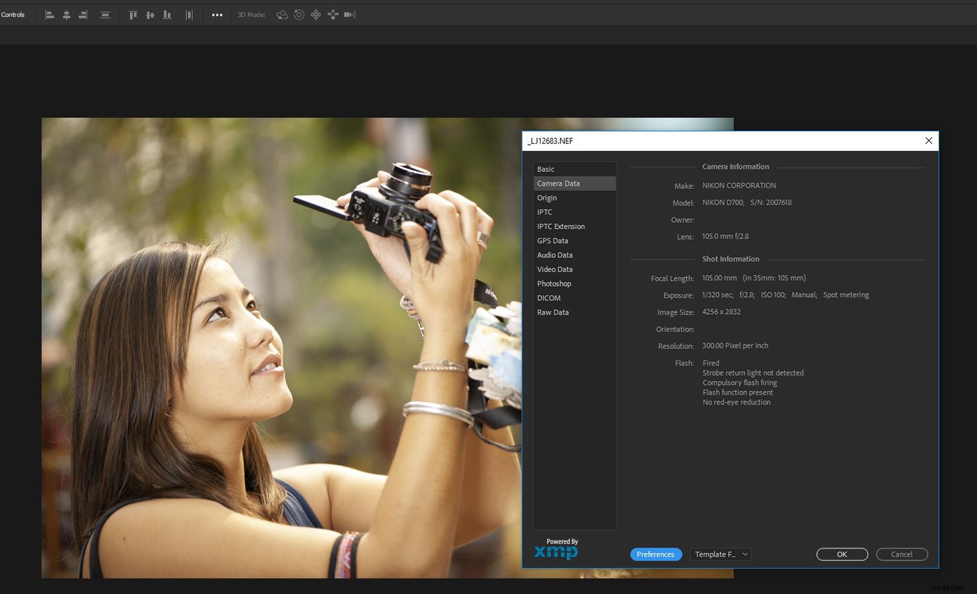Activate the slide 3D camera mode icon
This screenshot has height=594, width=977.
[333, 14]
